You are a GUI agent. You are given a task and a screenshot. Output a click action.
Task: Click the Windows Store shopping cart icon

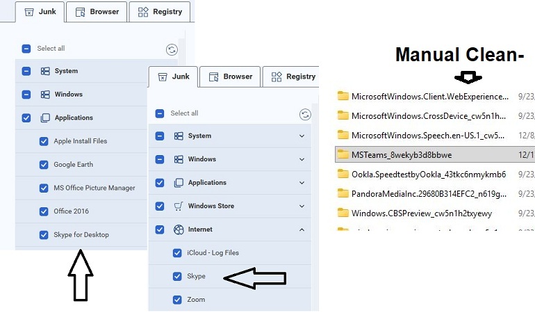[179, 206]
